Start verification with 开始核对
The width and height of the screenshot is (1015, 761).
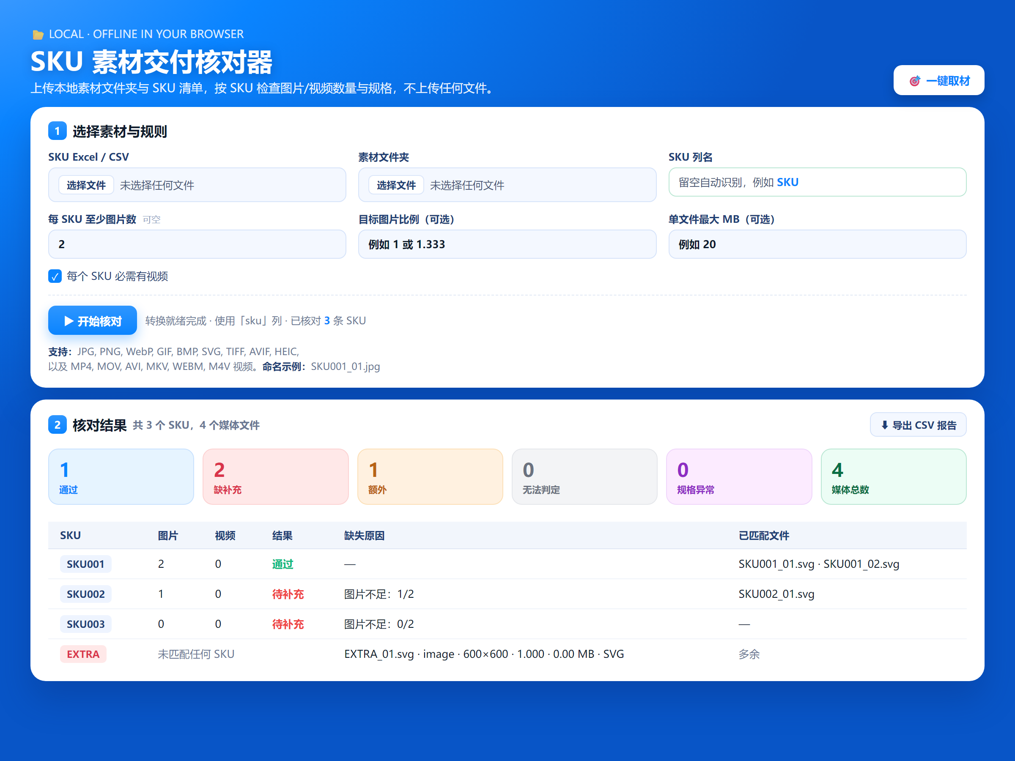[x=92, y=320]
